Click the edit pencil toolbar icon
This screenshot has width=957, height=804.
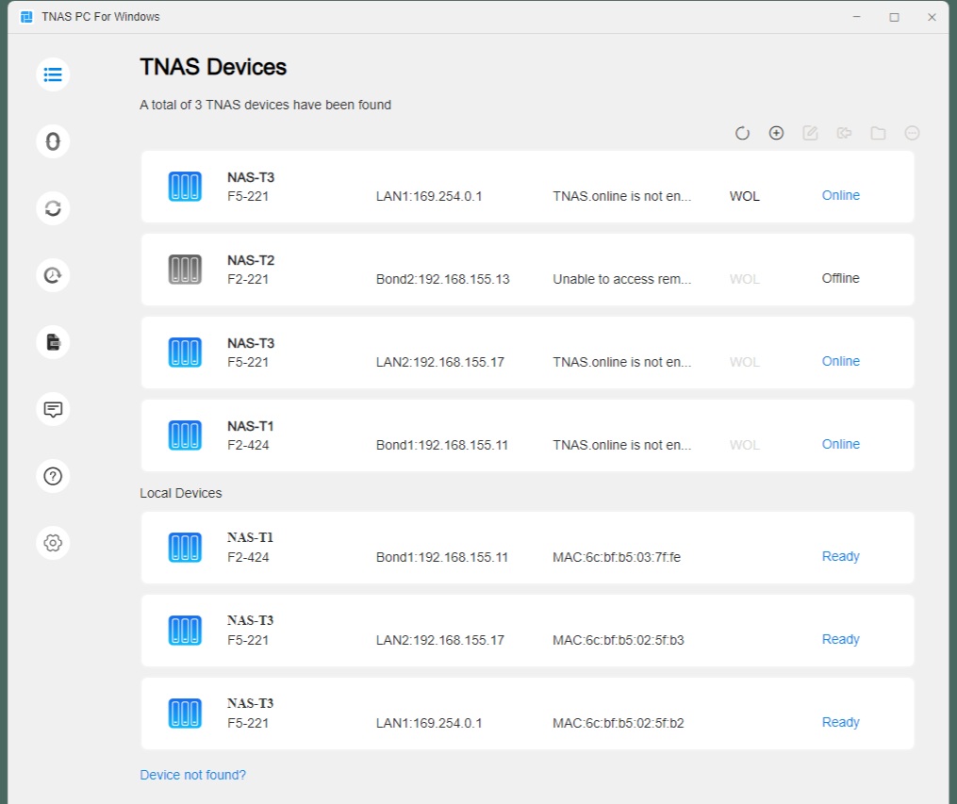click(810, 133)
